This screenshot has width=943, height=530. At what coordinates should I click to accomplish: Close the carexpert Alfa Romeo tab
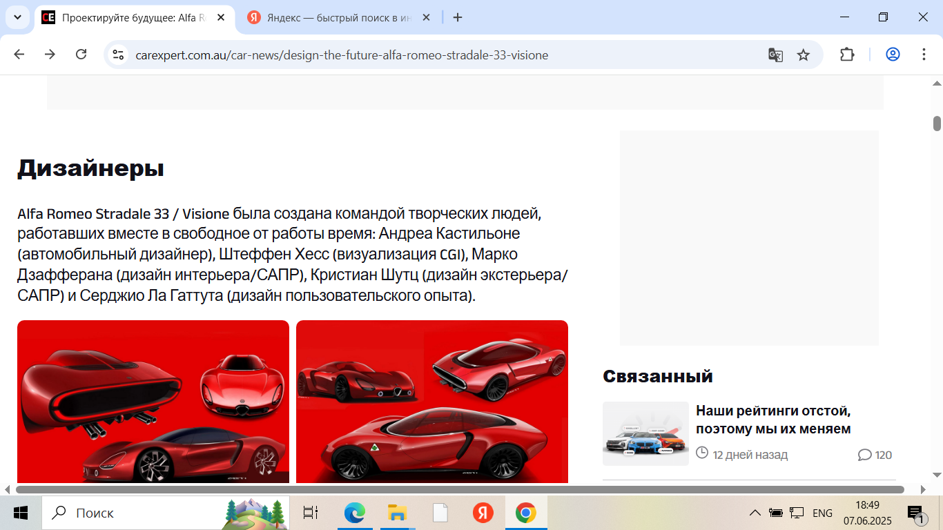coord(221,18)
